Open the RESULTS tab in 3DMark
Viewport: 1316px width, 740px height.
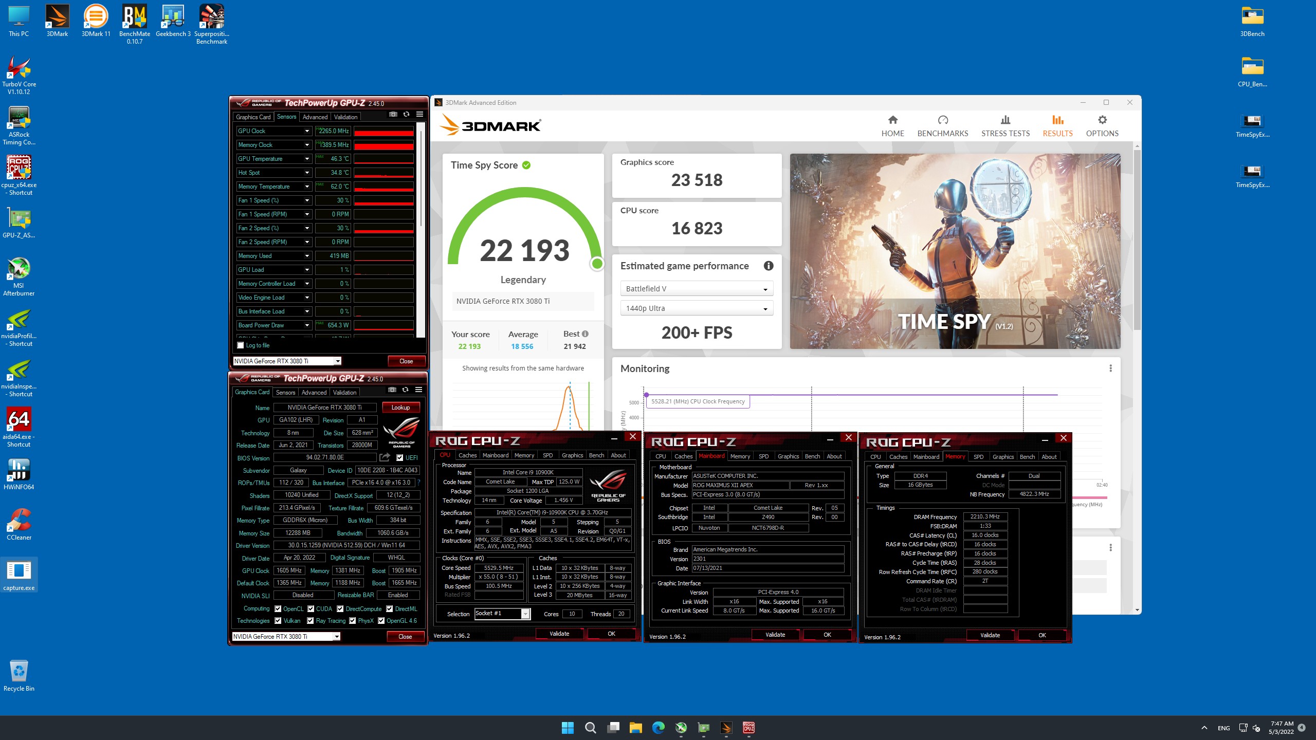(x=1057, y=126)
